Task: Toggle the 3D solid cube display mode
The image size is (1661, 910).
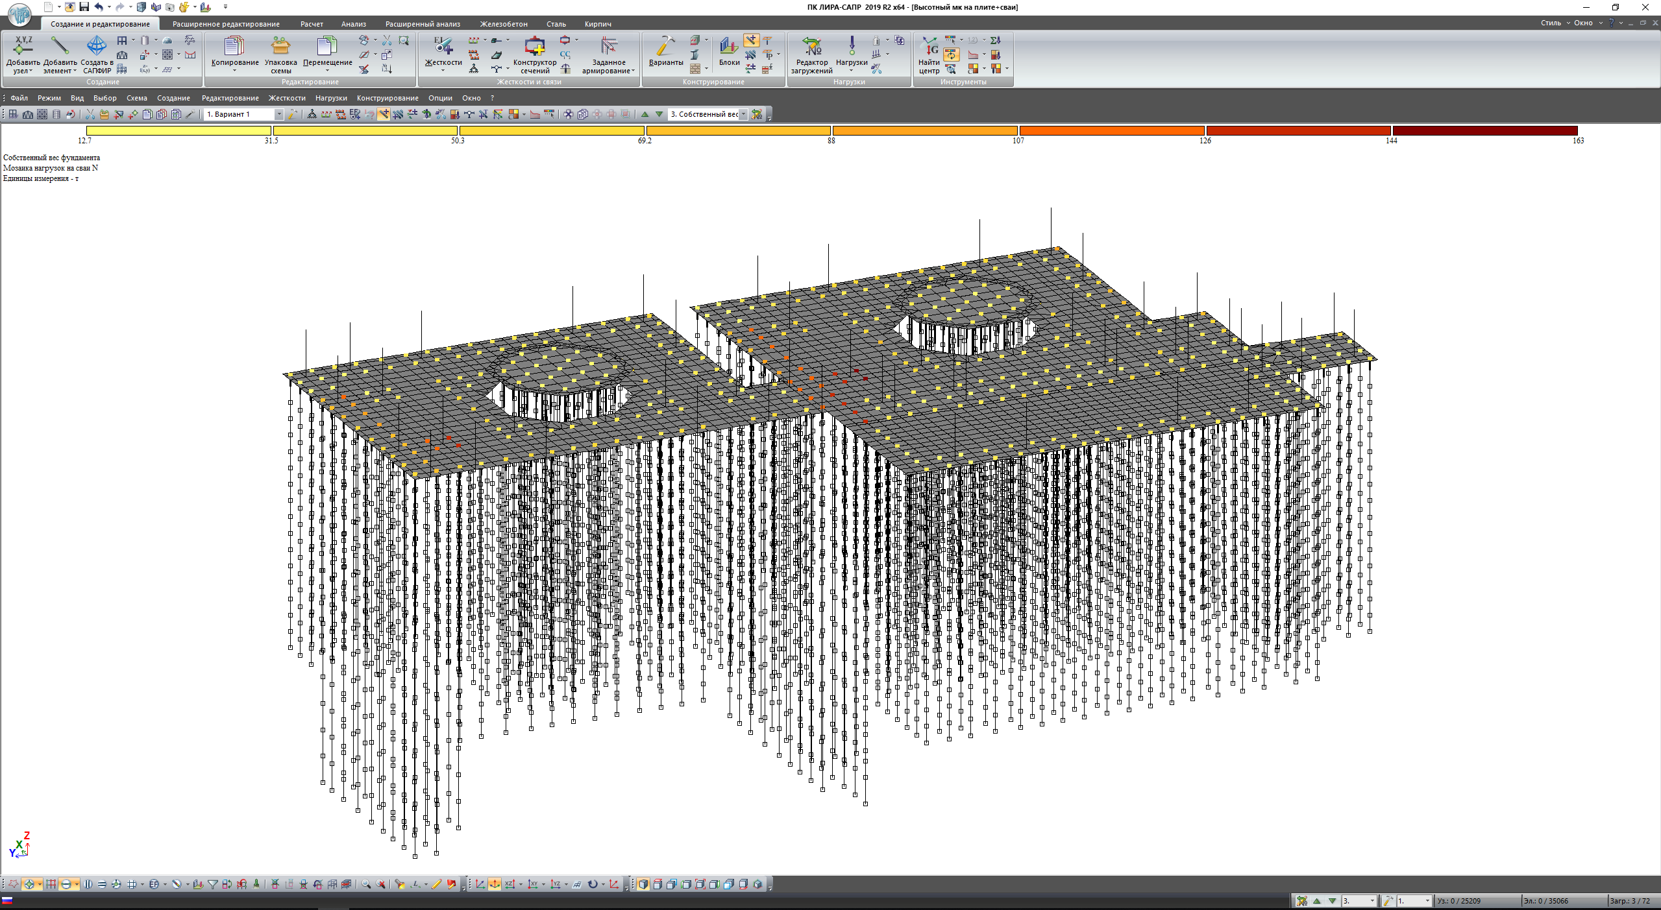Action: pyautogui.click(x=643, y=884)
